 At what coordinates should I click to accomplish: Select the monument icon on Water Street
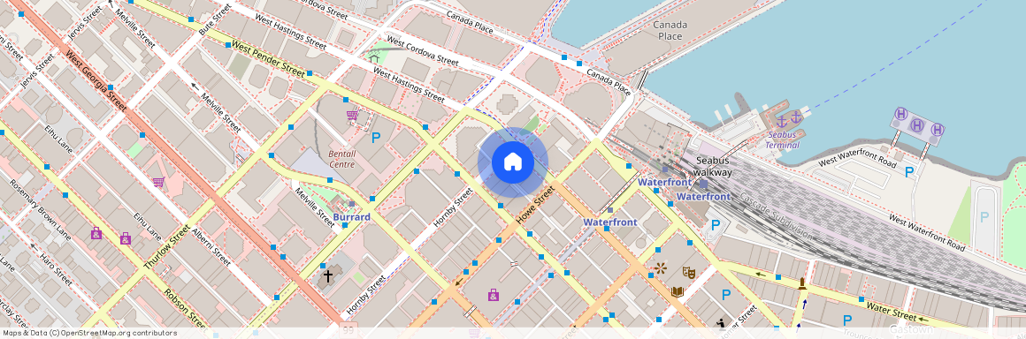coord(802,282)
